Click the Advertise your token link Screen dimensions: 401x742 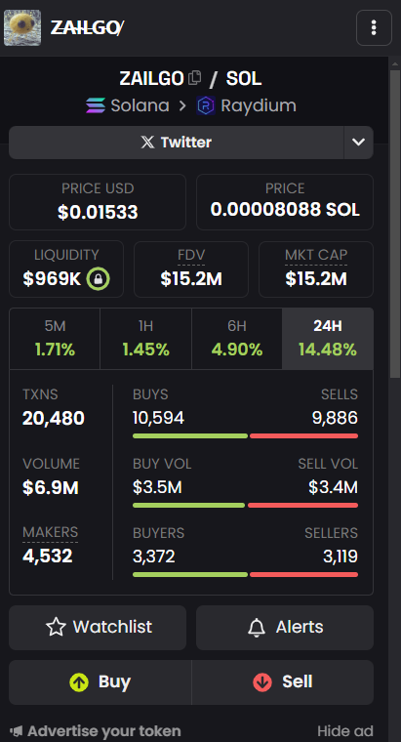coord(95,731)
